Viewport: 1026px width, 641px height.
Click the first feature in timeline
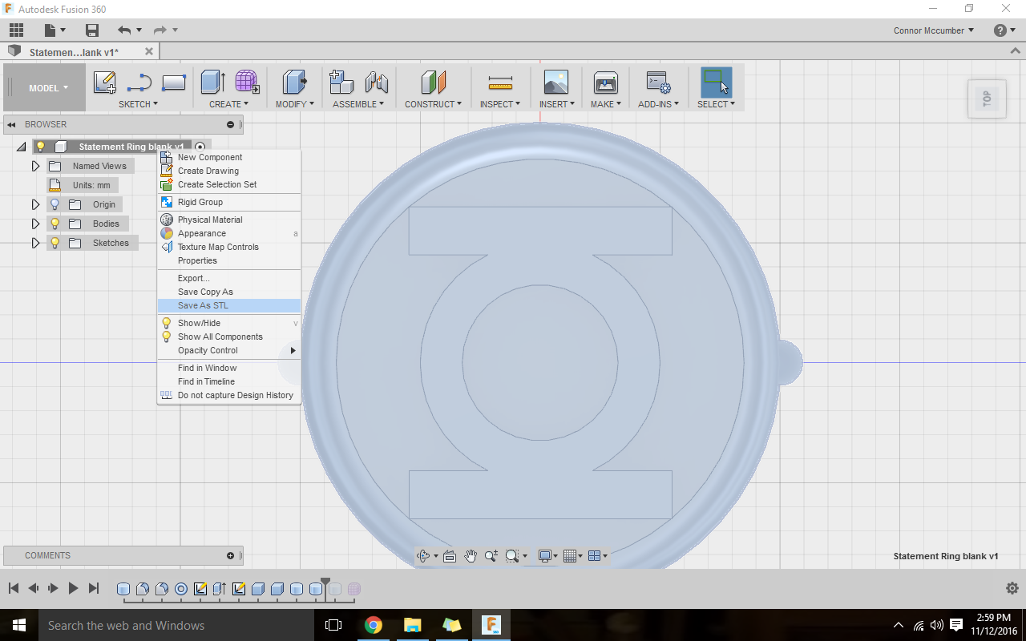(123, 589)
